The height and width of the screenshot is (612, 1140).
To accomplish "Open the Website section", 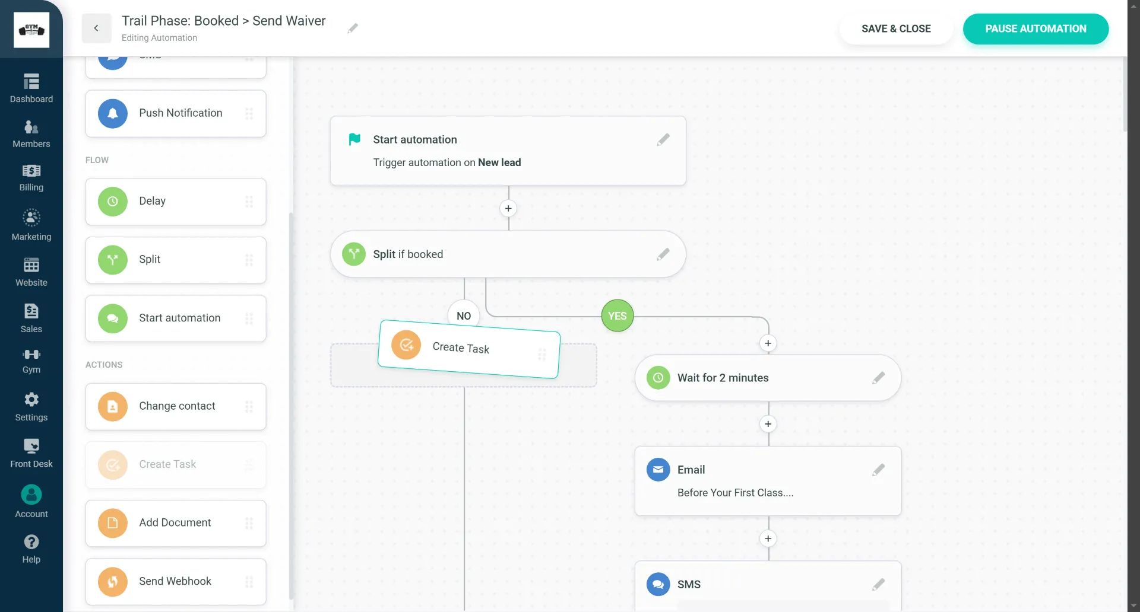I will click(31, 272).
